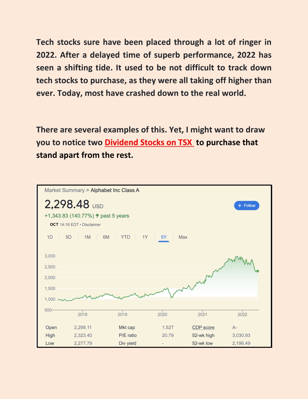Image resolution: width=308 pixels, height=399 pixels.
Task: Click the 2,298.48 stock price
Action: (67, 204)
